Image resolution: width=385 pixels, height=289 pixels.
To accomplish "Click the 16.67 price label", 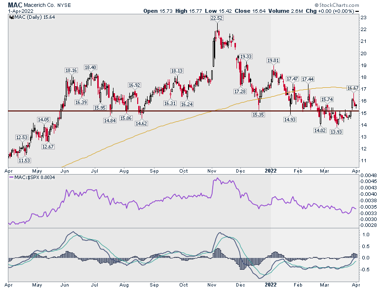I will [x=353, y=88].
